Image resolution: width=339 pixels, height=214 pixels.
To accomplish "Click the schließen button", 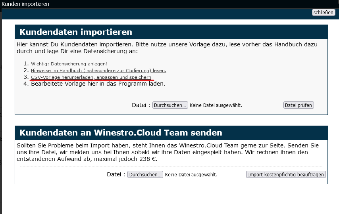I will click(x=324, y=12).
